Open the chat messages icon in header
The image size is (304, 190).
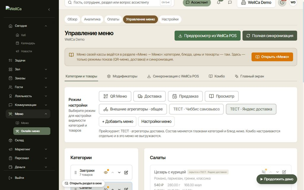(x=230, y=2)
